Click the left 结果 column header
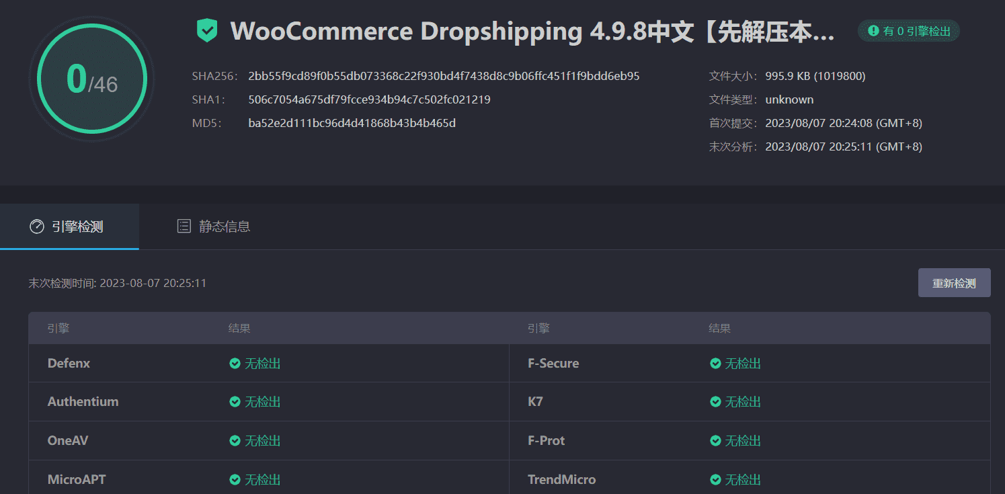The image size is (1005, 494). [x=239, y=329]
